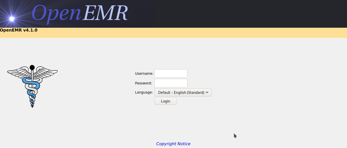Click the glowing star in the logo
347x148 pixels.
12,18
